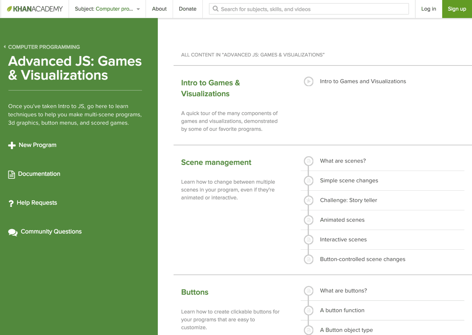Image resolution: width=472 pixels, height=335 pixels.
Task: Select the Help Requests question mark icon
Action: (x=11, y=203)
